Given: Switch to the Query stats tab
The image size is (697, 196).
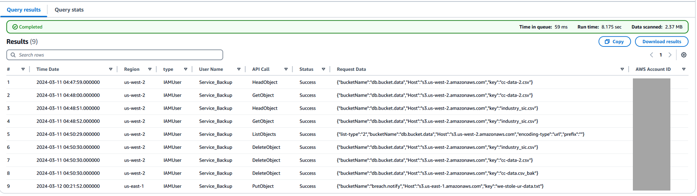Looking at the screenshot, I should pos(69,10).
